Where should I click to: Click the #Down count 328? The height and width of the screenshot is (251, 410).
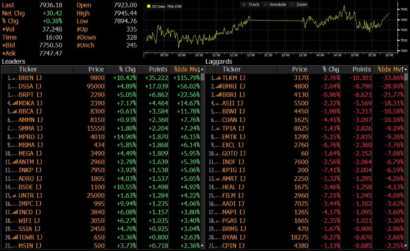tap(132, 38)
